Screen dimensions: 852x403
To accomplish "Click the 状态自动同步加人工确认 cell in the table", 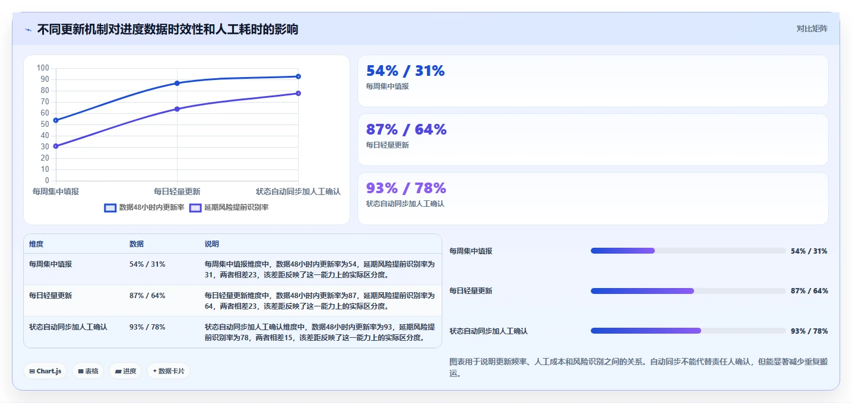I will click(x=68, y=327).
